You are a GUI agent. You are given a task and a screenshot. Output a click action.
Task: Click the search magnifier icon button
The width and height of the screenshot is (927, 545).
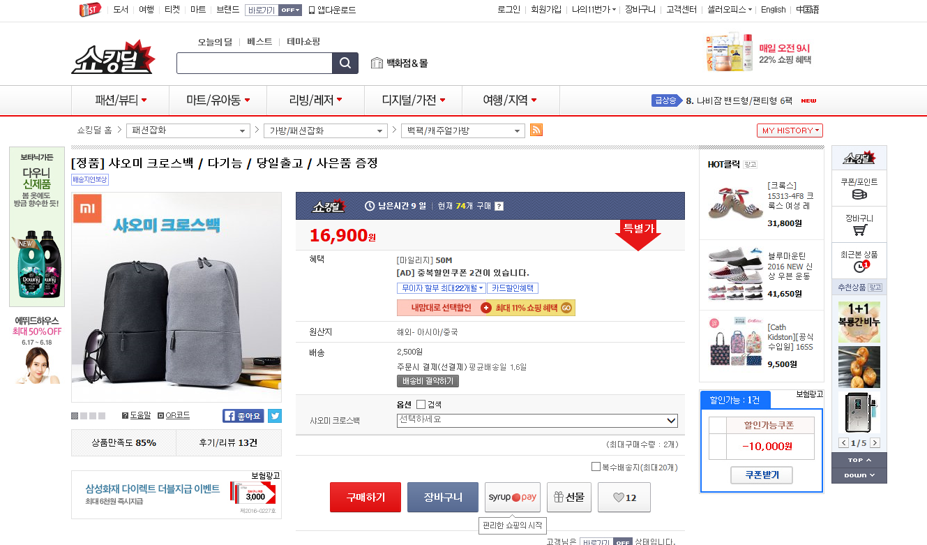(345, 64)
